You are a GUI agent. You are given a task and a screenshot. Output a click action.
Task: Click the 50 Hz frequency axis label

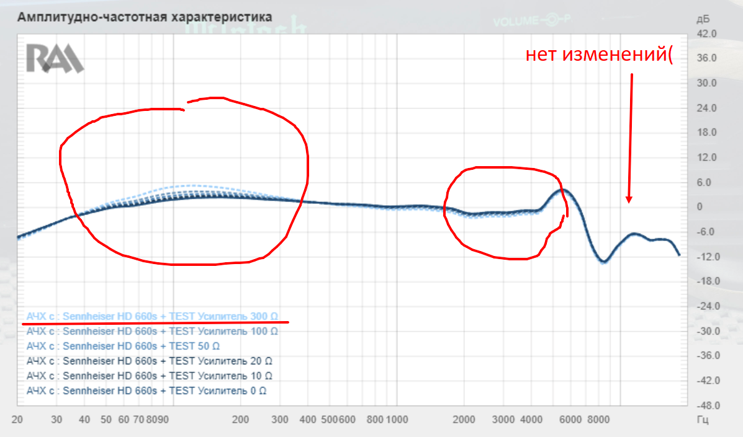[106, 420]
